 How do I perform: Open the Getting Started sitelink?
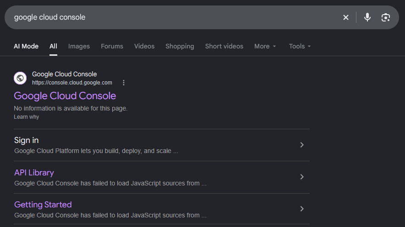click(x=43, y=205)
